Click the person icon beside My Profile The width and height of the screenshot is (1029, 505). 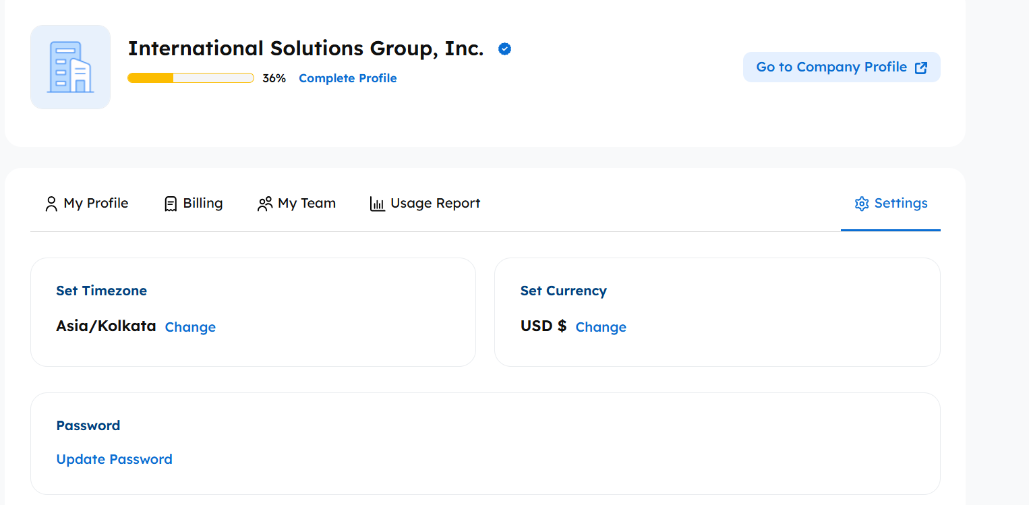coord(51,204)
